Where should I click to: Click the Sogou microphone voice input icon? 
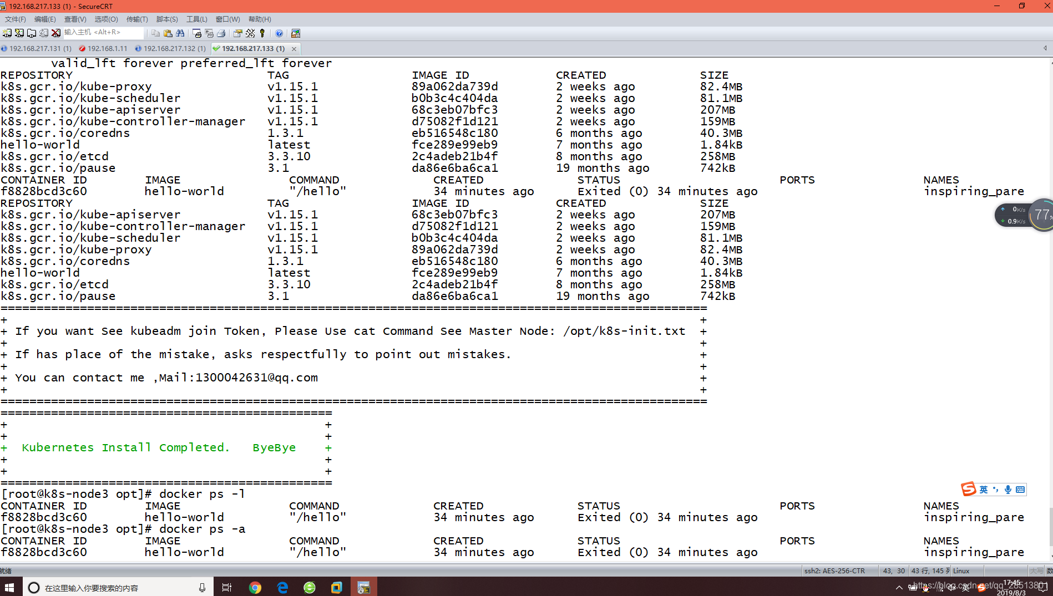1008,490
